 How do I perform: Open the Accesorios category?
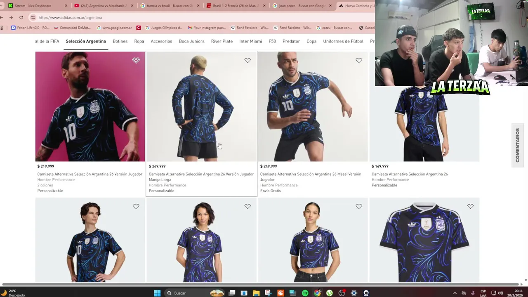point(161,41)
